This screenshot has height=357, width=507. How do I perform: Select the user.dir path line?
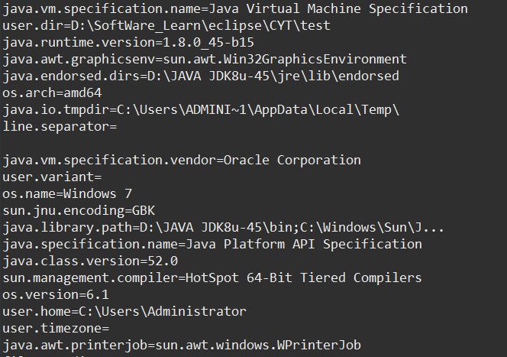tap(166, 25)
